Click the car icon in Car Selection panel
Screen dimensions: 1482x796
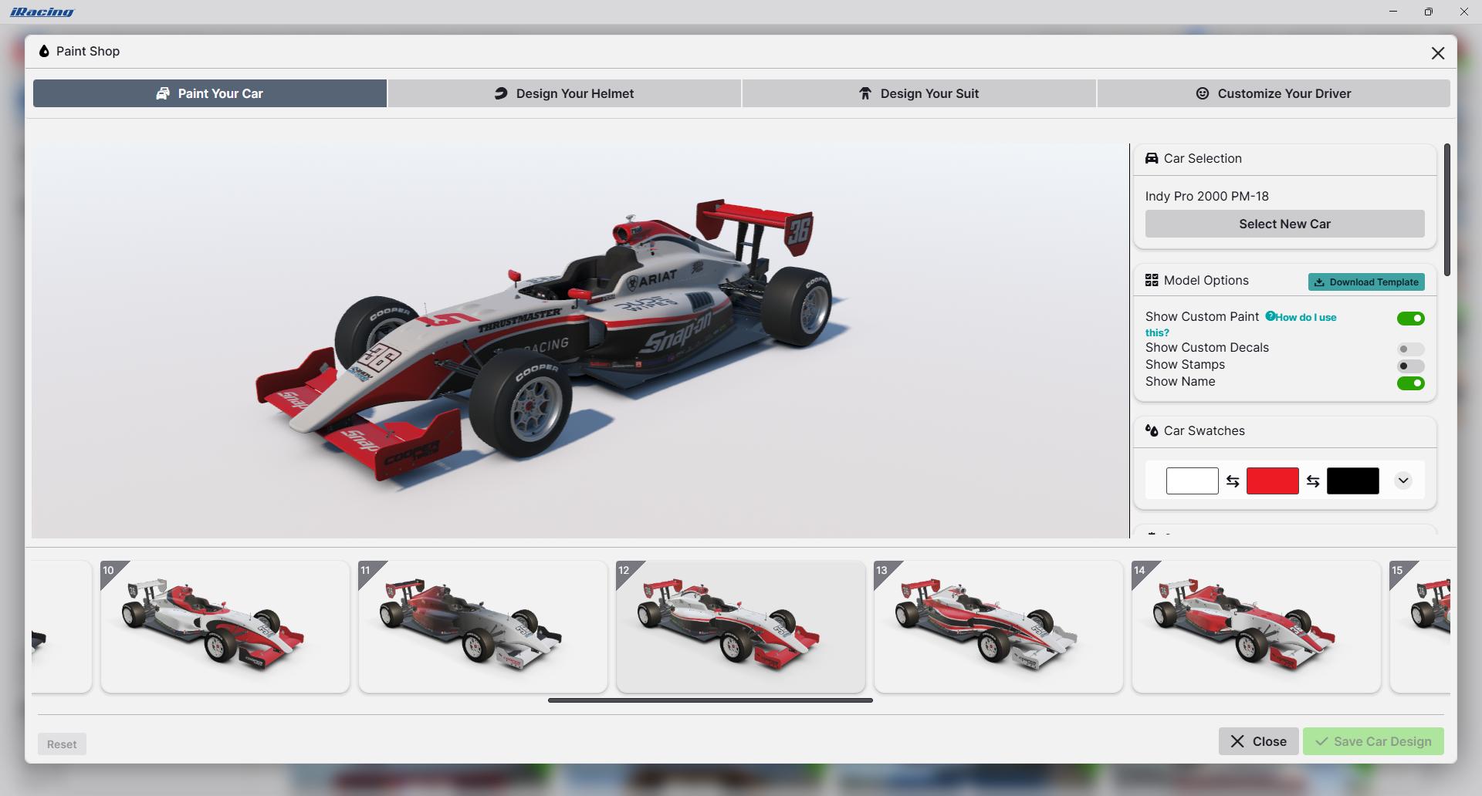coord(1152,158)
